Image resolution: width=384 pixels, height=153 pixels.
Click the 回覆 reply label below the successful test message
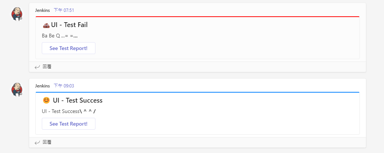coord(47,142)
